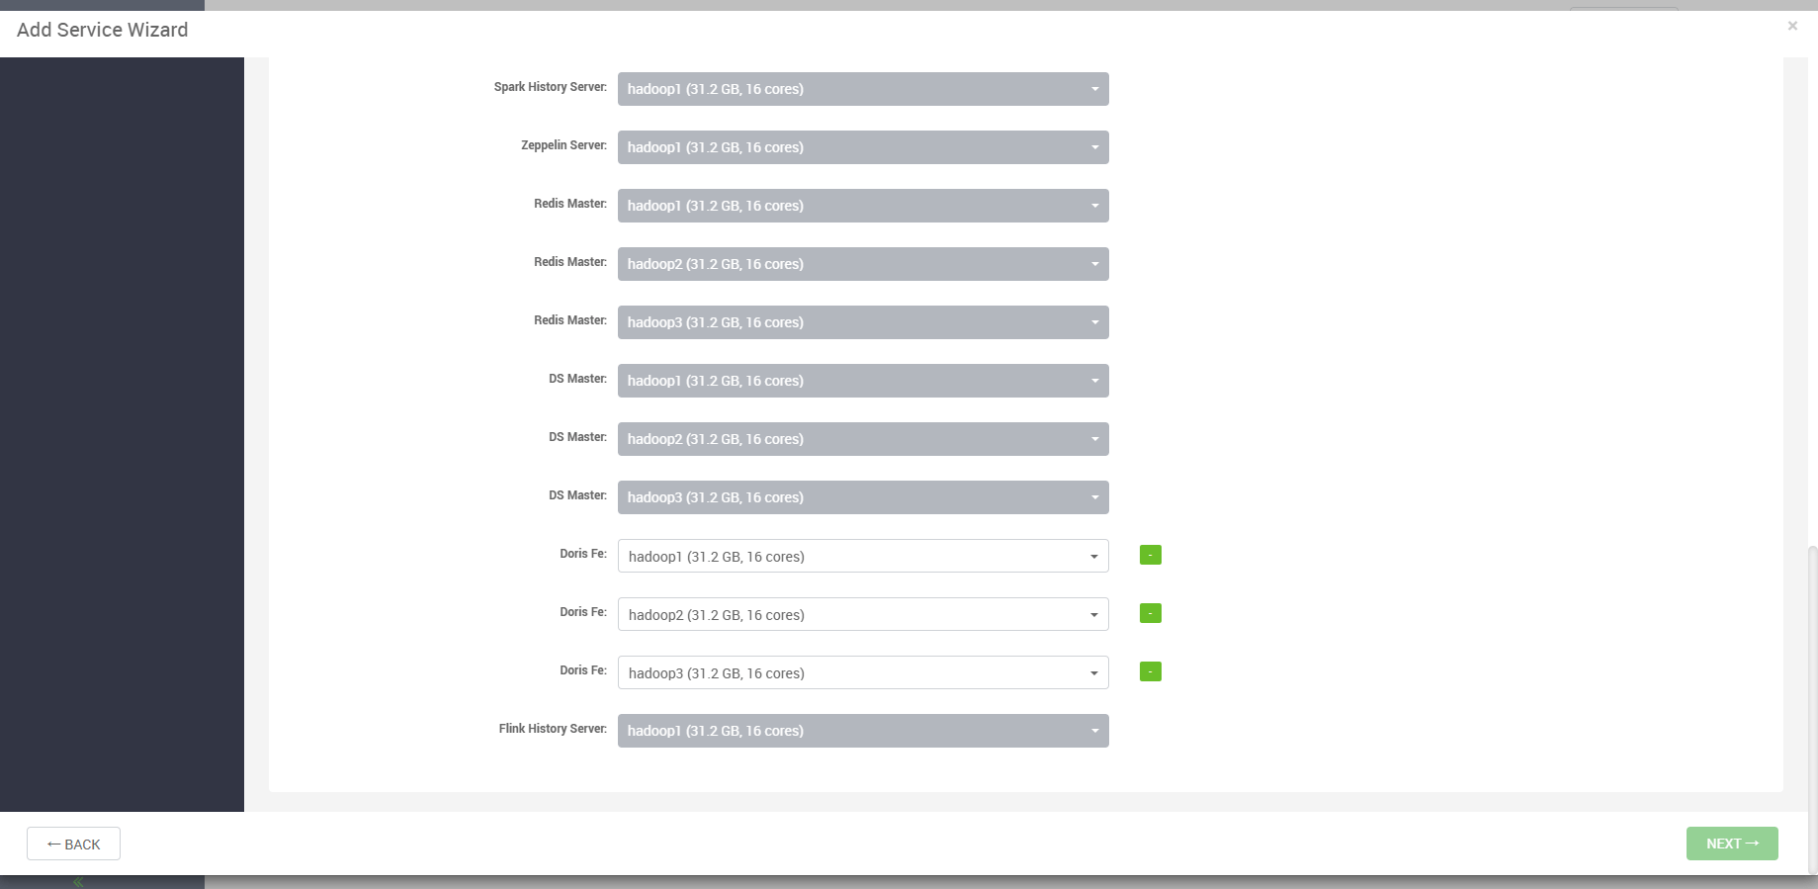Close the Add Service Wizard dialog

click(1791, 27)
